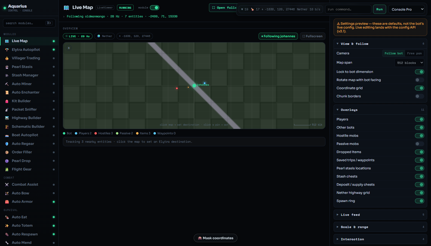Click the Auto Miner pickaxe icon
Image resolution: width=431 pixels, height=246 pixels.
tap(7, 84)
